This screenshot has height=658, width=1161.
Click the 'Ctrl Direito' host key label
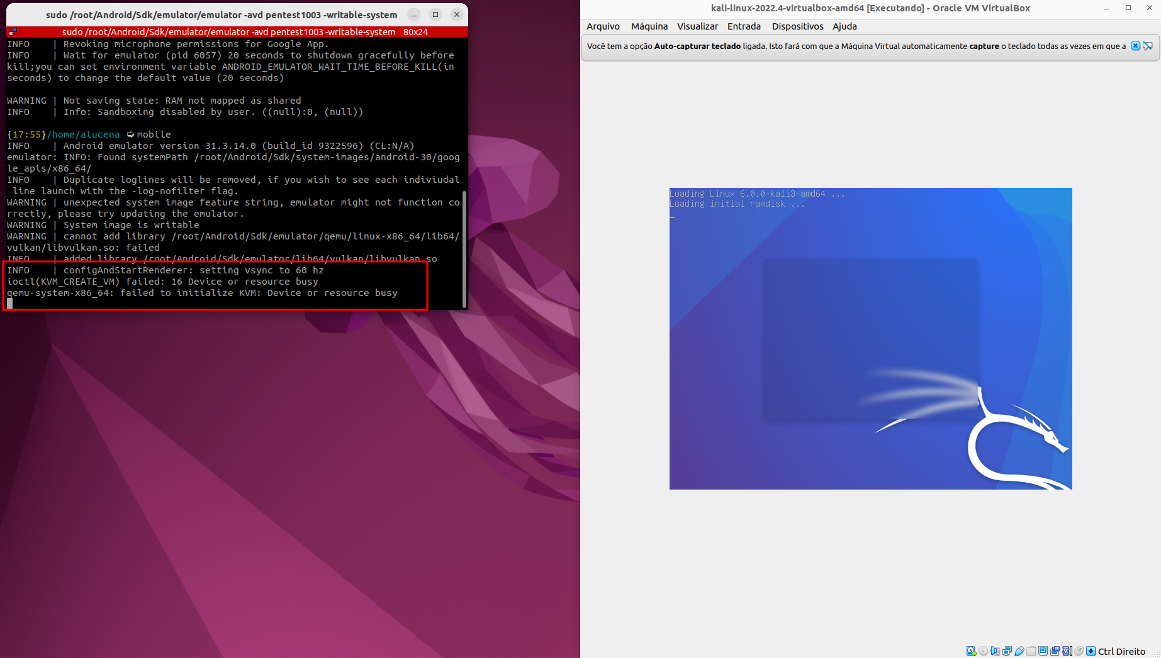[1121, 651]
